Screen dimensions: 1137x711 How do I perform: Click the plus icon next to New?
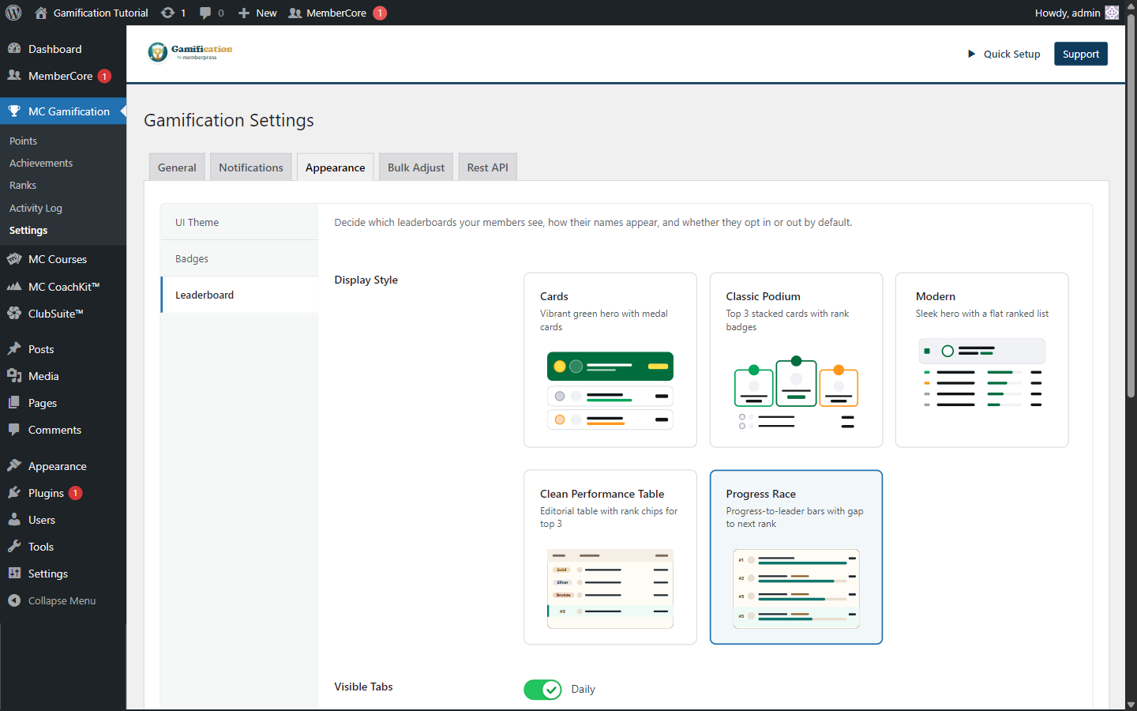(x=244, y=13)
